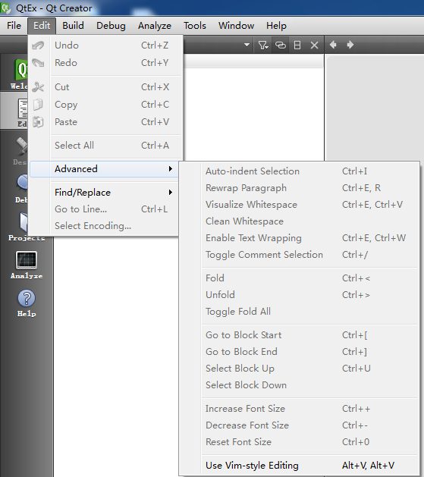Open the Tools menu
The height and width of the screenshot is (477, 424).
coord(195,26)
